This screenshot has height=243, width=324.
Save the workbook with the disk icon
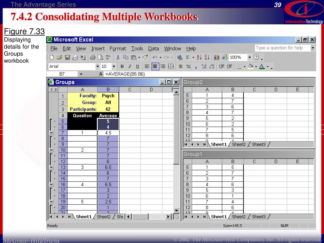click(67, 58)
